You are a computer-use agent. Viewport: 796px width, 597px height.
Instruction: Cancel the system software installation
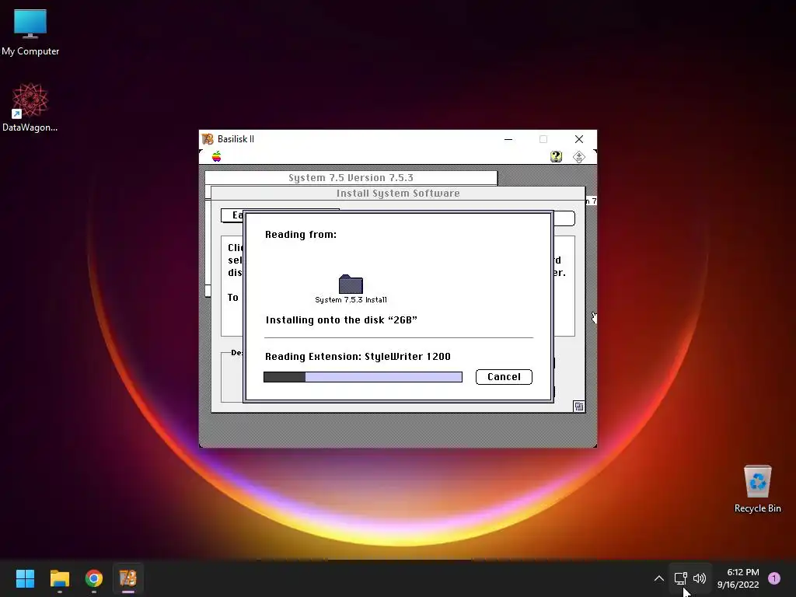504,377
